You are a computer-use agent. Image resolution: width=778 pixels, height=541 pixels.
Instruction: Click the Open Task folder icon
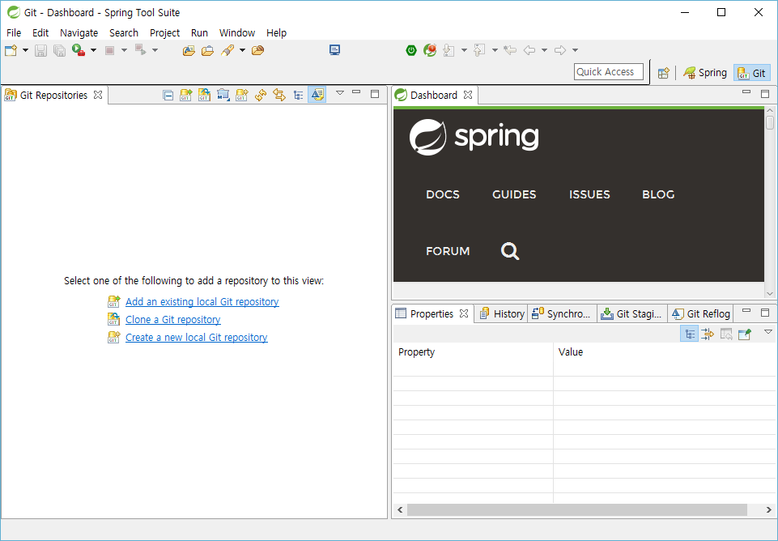[x=207, y=50]
